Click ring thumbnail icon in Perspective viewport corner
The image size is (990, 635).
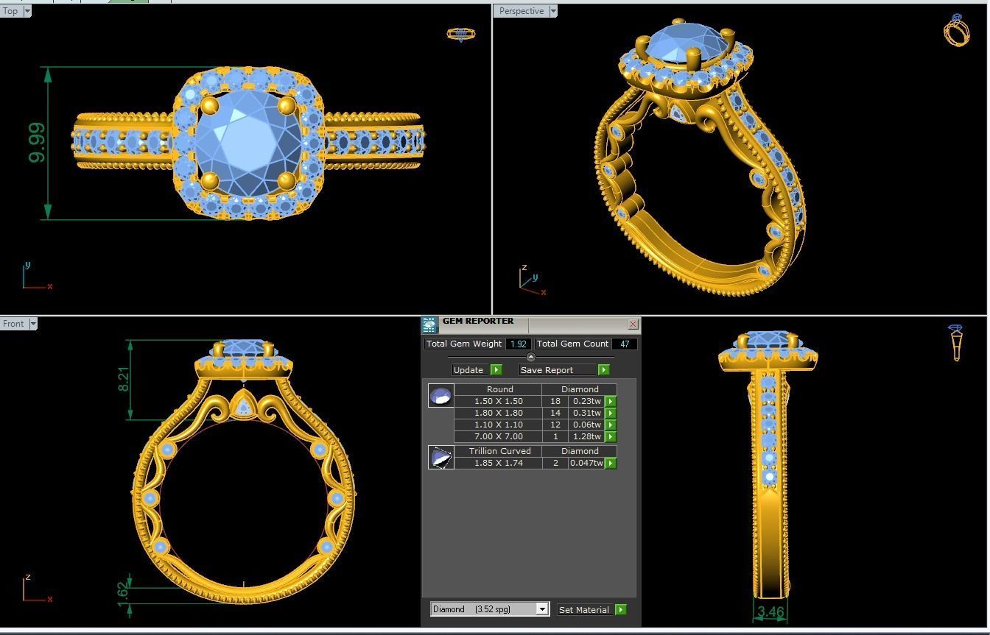956,29
